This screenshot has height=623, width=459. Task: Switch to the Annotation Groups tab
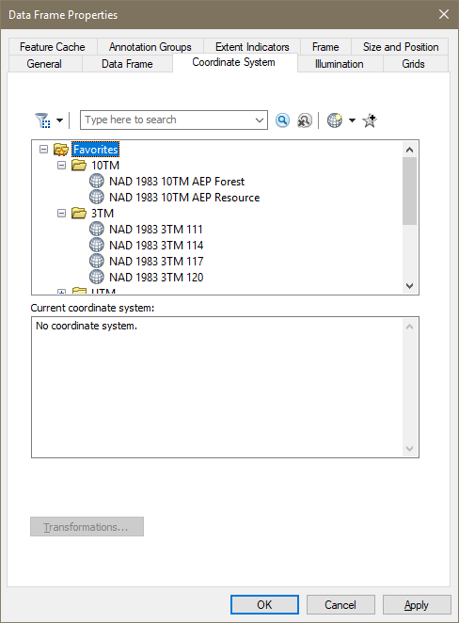click(x=150, y=47)
